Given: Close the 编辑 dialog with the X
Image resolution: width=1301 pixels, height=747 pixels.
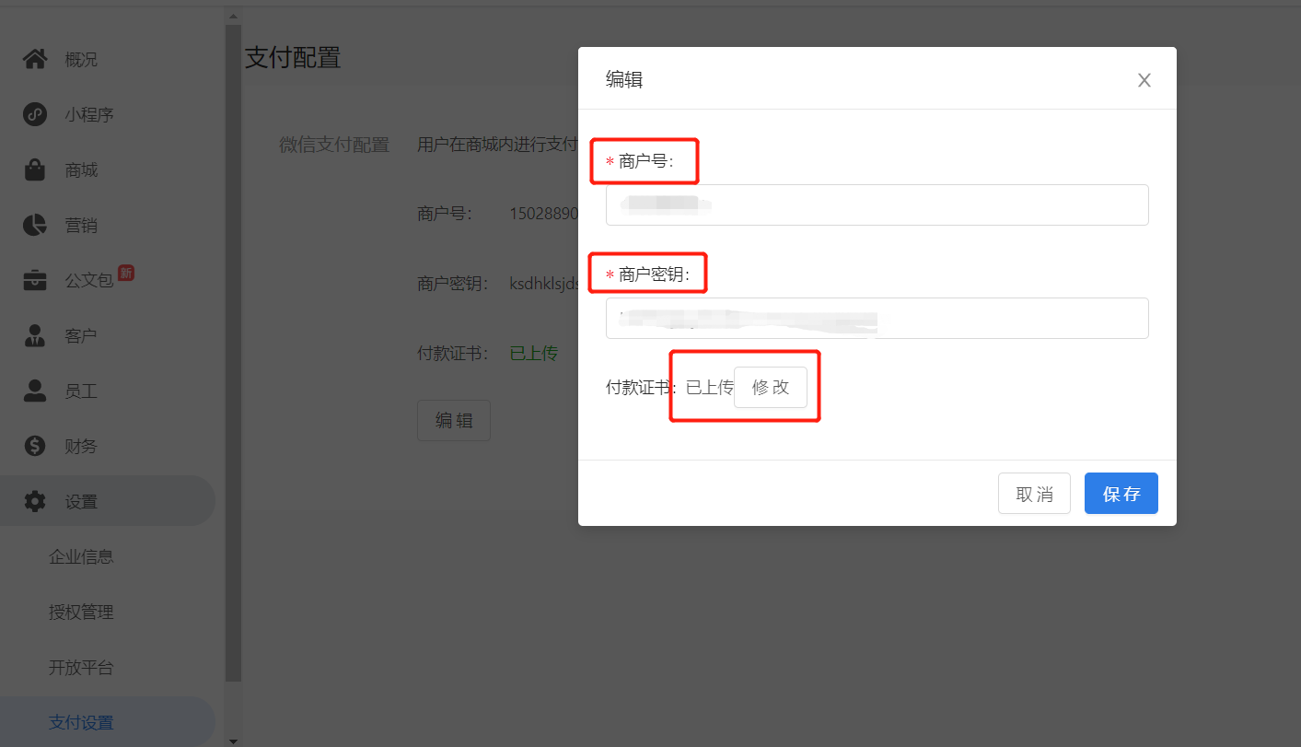Looking at the screenshot, I should coord(1144,80).
